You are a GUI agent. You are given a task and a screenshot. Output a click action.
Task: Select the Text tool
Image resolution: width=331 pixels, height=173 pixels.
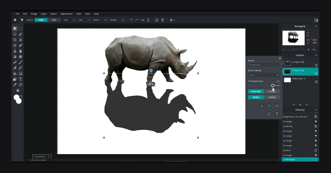(20, 79)
